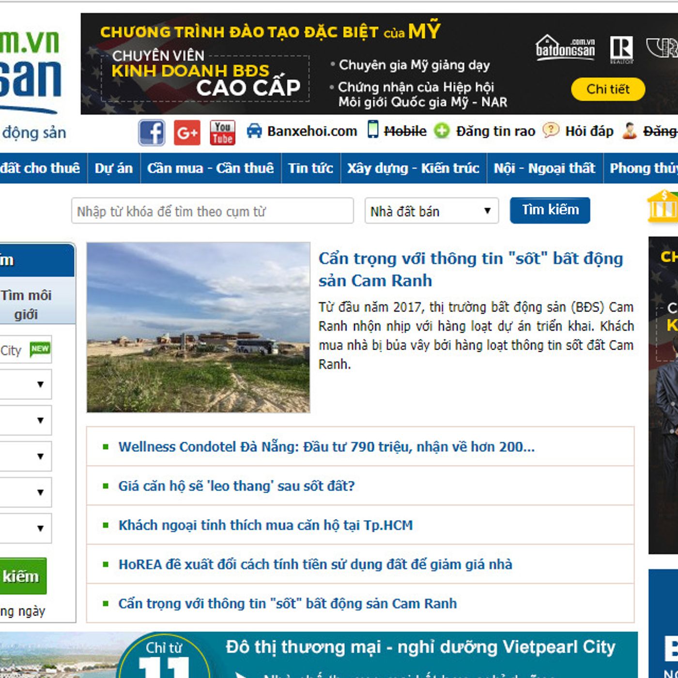Viewport: 678px width, 678px height.
Task: Click the batdongsan logo on the left
Action: click(30, 72)
